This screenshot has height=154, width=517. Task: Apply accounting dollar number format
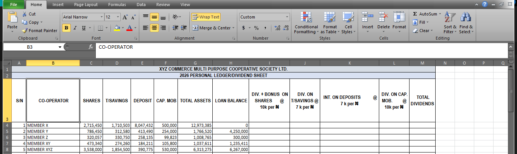click(x=243, y=28)
